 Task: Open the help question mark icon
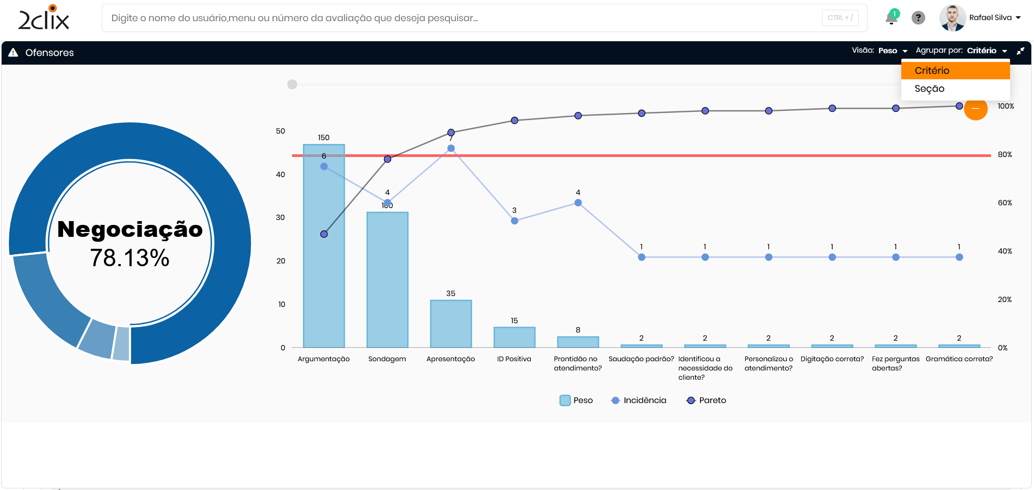pyautogui.click(x=918, y=18)
